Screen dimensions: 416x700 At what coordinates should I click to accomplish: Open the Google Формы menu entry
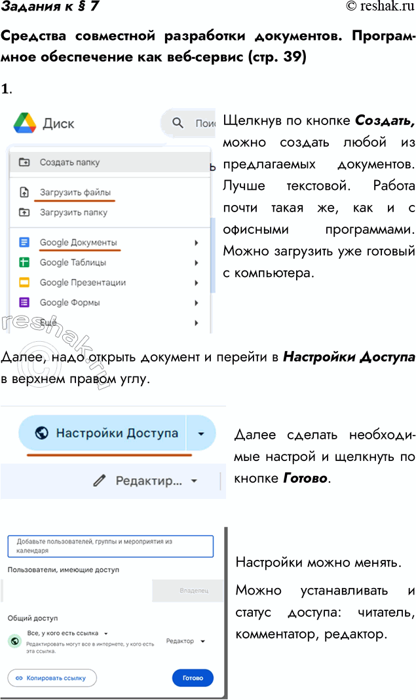pos(110,303)
